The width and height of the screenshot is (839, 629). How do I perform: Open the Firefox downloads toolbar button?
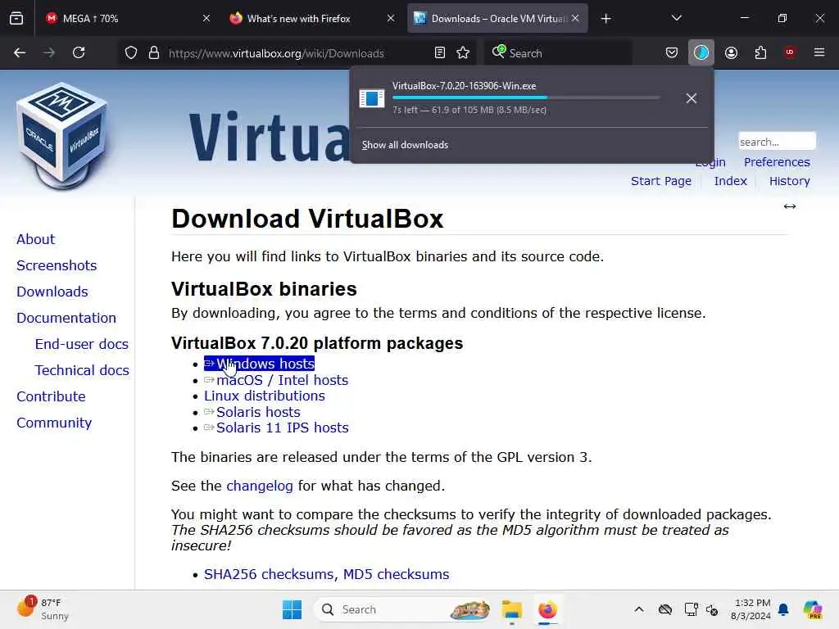click(x=701, y=52)
